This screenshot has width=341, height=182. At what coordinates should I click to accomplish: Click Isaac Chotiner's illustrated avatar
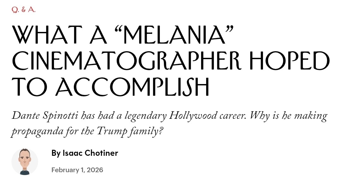25,161
